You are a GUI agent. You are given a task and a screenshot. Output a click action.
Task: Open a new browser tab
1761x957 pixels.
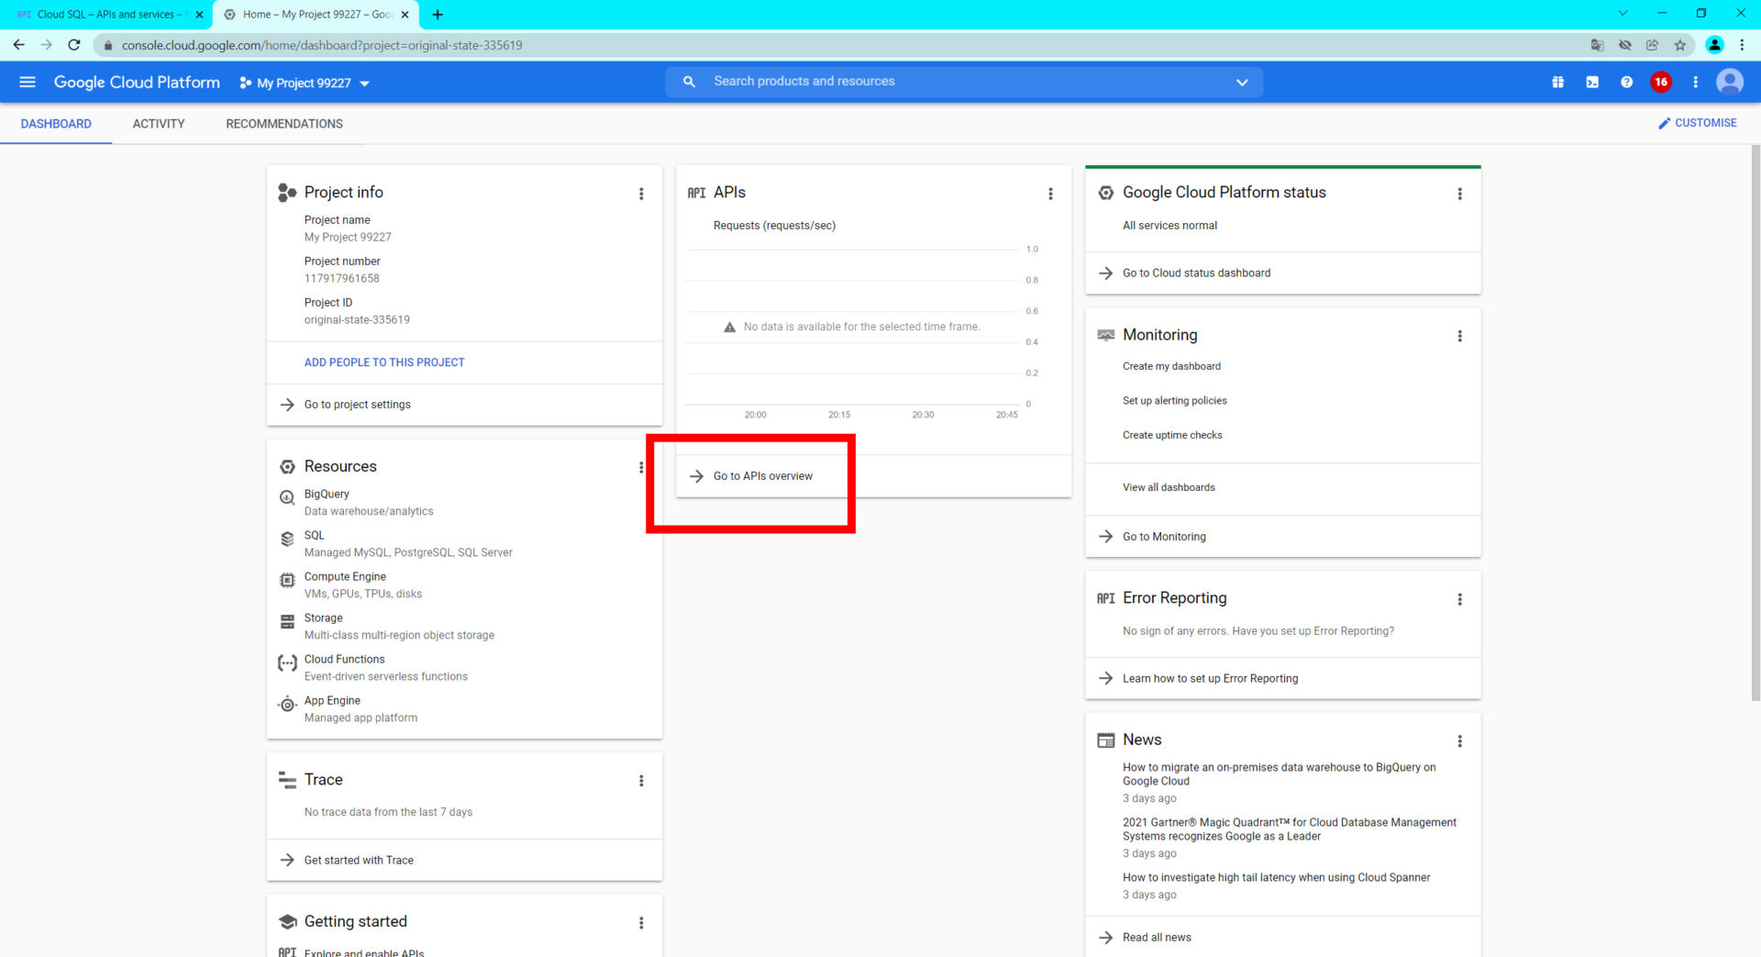click(x=437, y=15)
